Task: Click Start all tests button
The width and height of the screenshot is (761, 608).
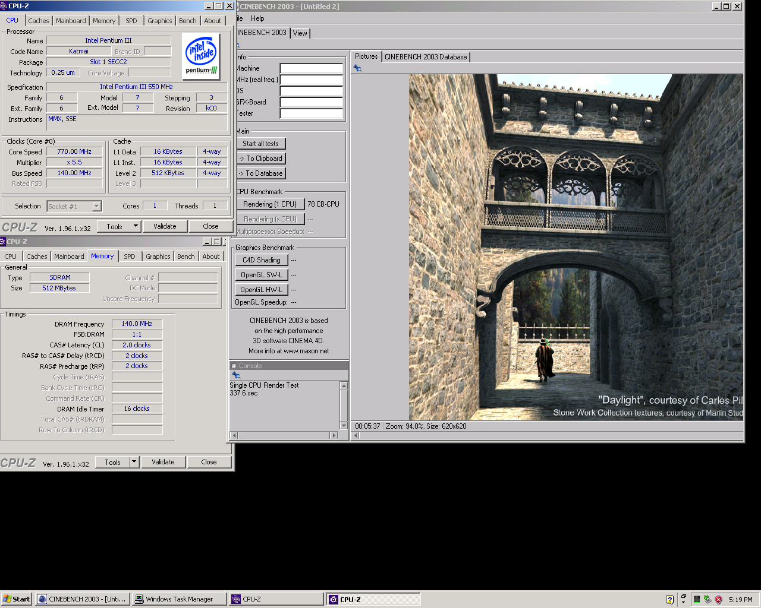Action: [x=260, y=144]
